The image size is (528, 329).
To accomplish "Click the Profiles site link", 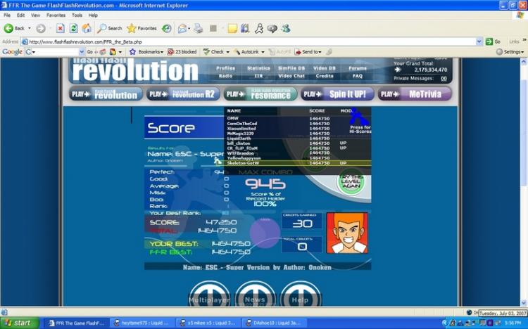I will tap(225, 68).
